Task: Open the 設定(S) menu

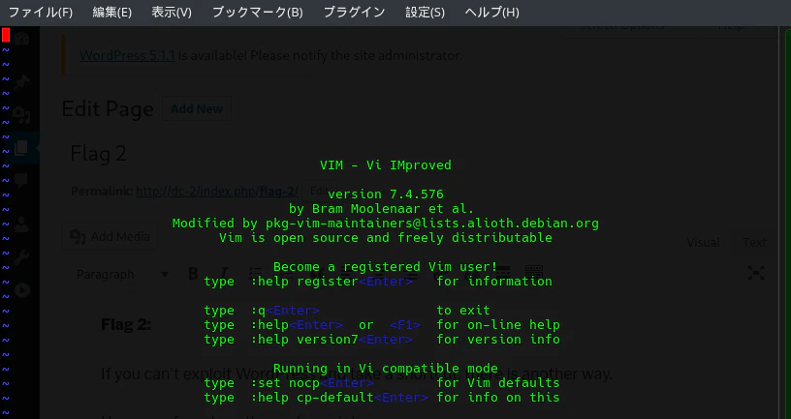Action: (426, 12)
